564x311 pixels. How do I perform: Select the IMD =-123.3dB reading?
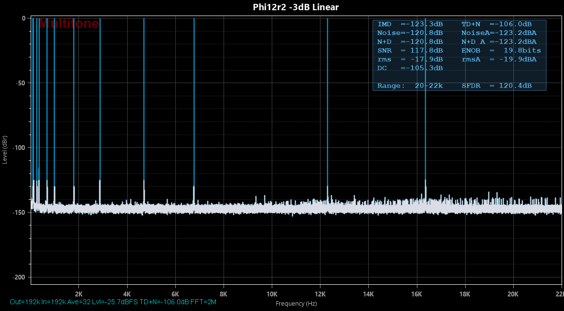(410, 24)
